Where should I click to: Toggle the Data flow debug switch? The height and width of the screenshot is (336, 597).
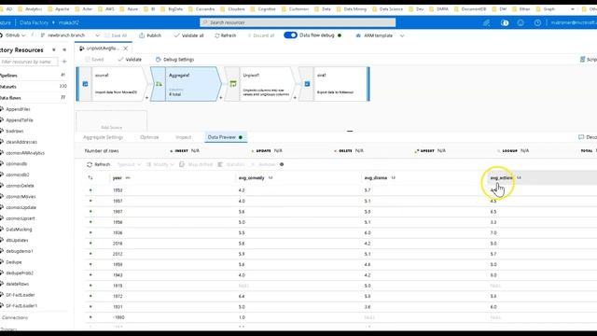pyautogui.click(x=290, y=35)
